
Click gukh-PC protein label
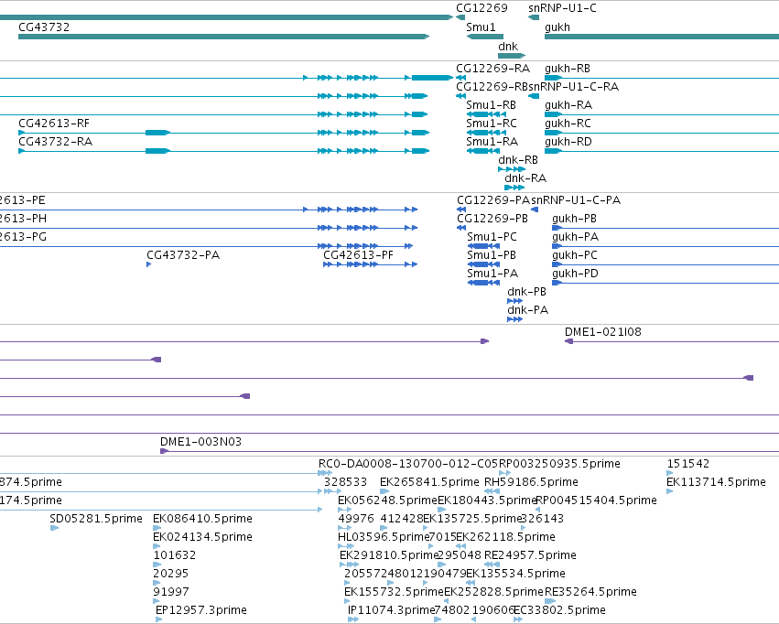tap(574, 255)
